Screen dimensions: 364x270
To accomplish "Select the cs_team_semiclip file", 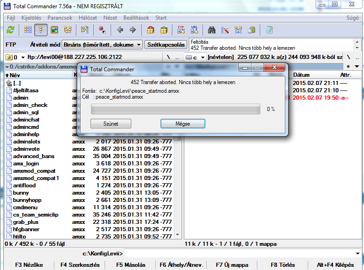I will click(x=36, y=215).
